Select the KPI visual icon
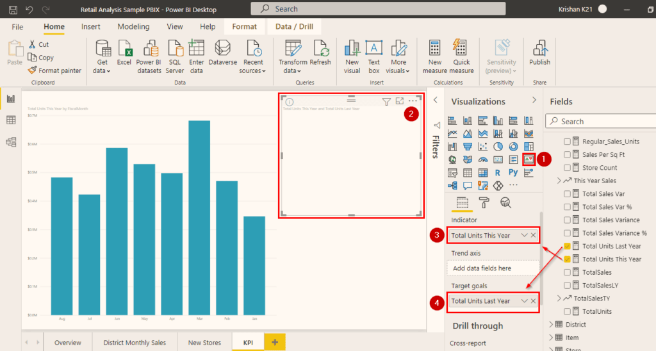The image size is (656, 351). tap(529, 159)
